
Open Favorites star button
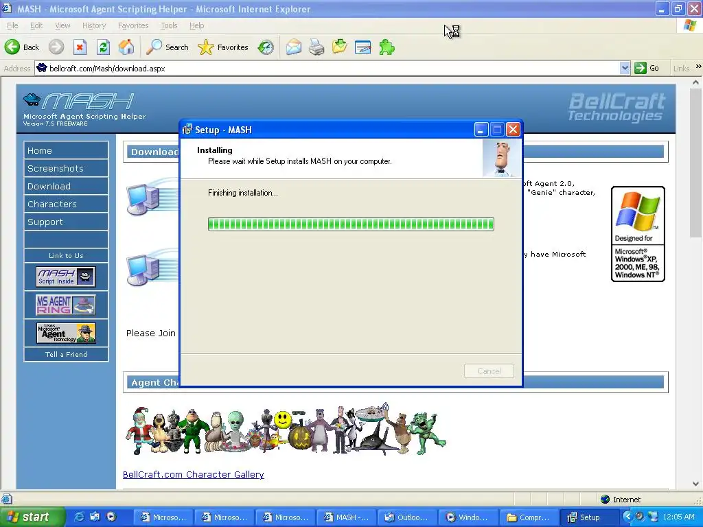tap(223, 47)
